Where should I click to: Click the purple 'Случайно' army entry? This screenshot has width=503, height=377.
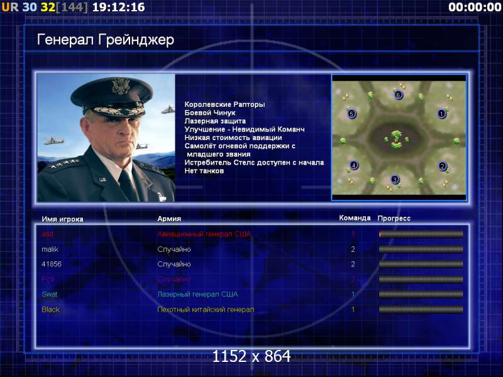tap(174, 279)
